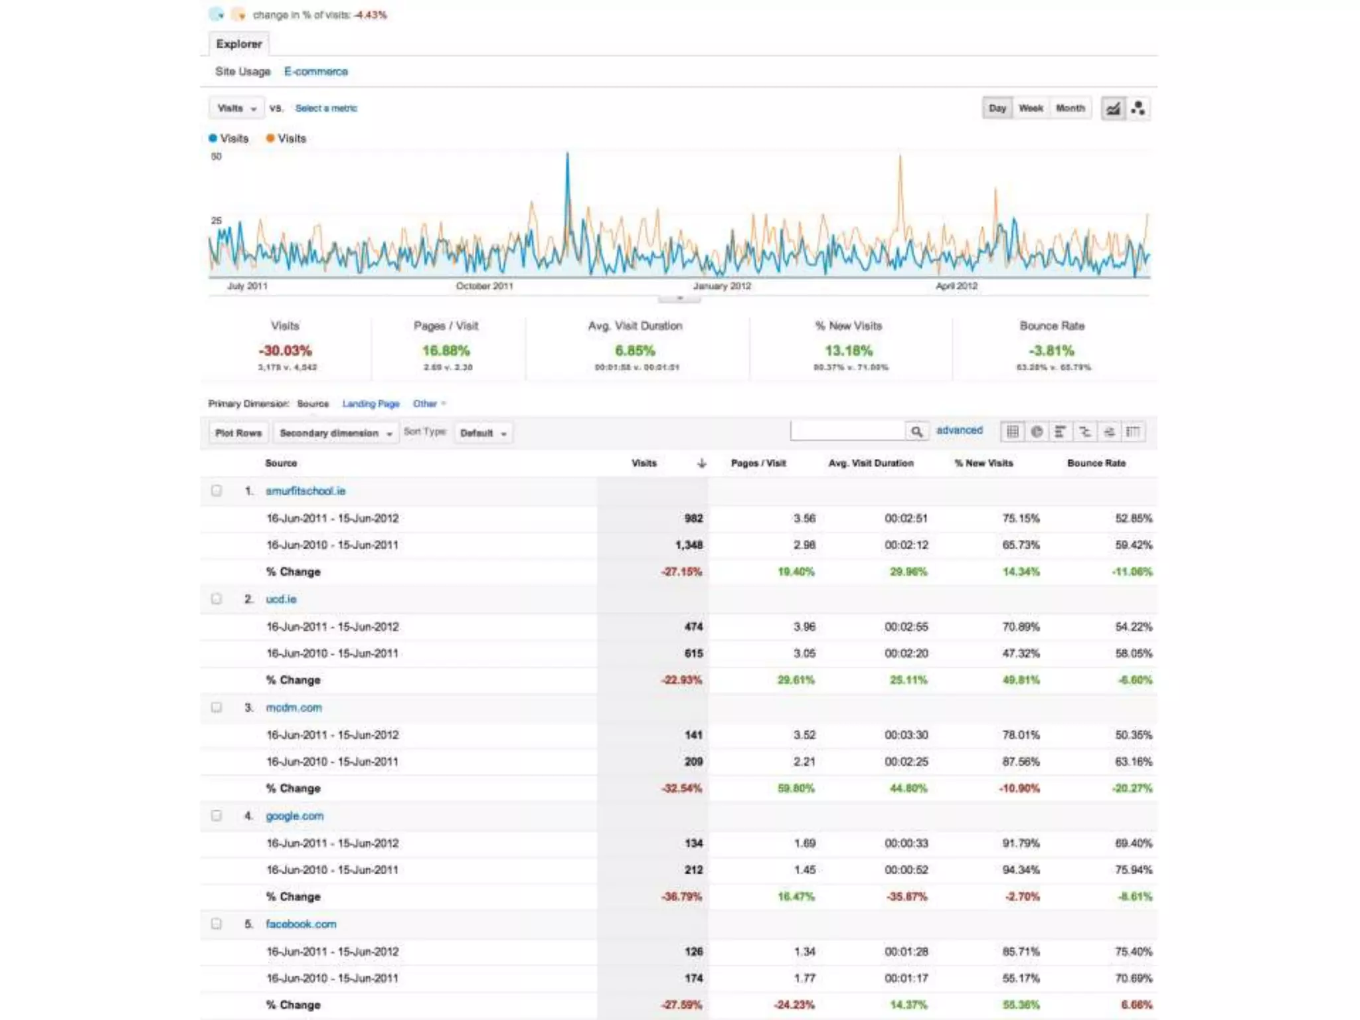Viewport: 1360px width, 1020px height.
Task: Select the pivot table view icon
Action: [x=1133, y=432]
